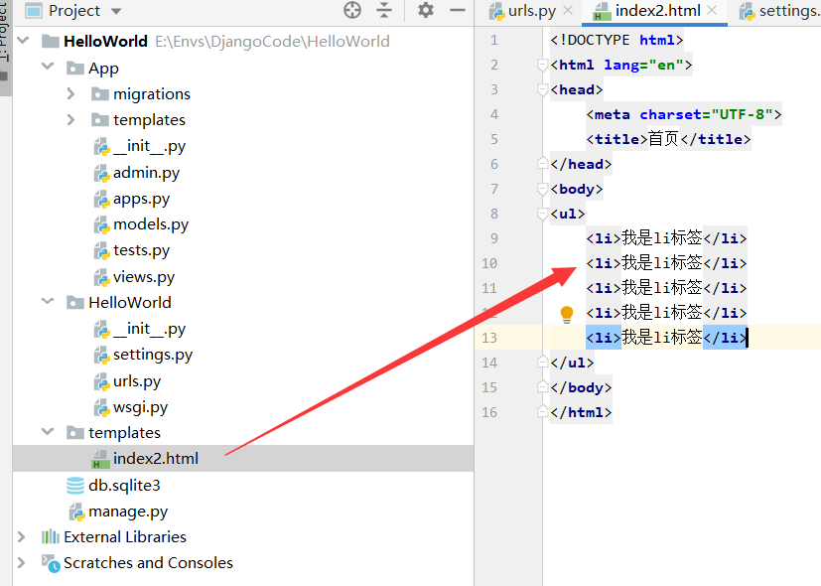This screenshot has width=821, height=586.
Task: Click the fold-end marker at line 6
Action: coord(542,164)
